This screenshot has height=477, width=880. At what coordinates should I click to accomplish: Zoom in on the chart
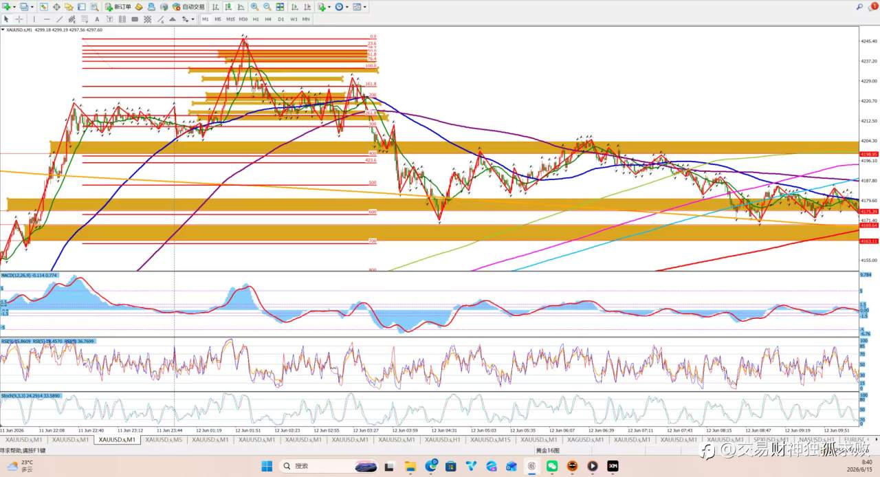click(x=254, y=7)
